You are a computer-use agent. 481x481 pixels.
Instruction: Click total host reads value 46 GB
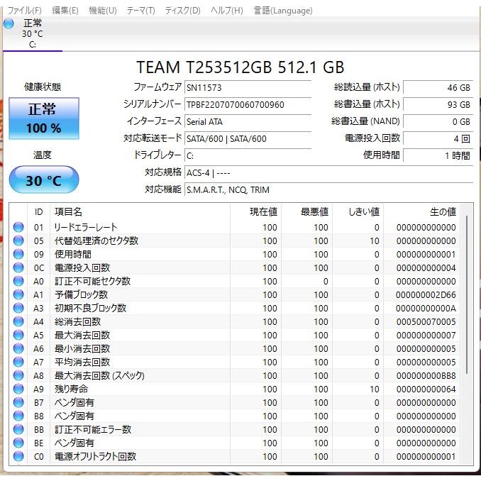coord(438,88)
